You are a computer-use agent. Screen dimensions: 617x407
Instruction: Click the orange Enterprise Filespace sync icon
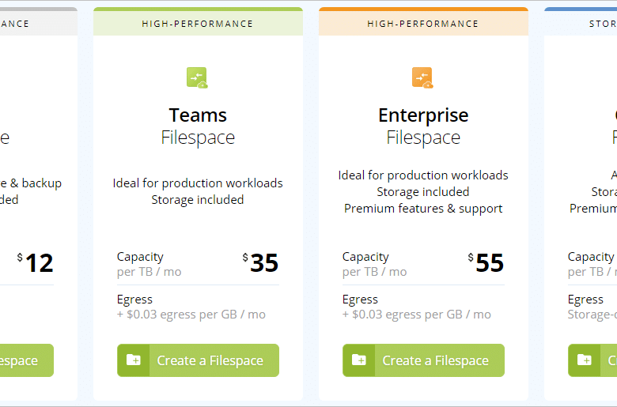pyautogui.click(x=422, y=78)
